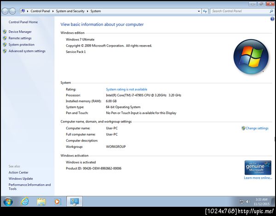Viewport: 276px width, 216px height.
Task: Click the WORKGROUP value
Action: click(x=116, y=146)
